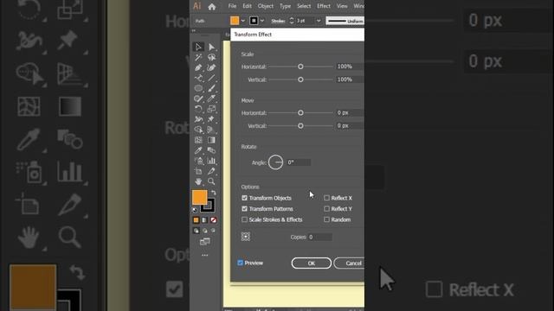Set paint to None icon
554x311 pixels.
214,220
